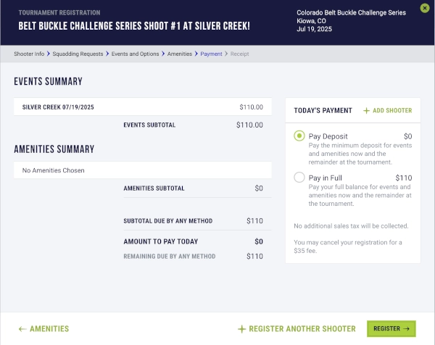Click the Add Shooter text label
The width and height of the screenshot is (435, 345).
pyautogui.click(x=394, y=111)
